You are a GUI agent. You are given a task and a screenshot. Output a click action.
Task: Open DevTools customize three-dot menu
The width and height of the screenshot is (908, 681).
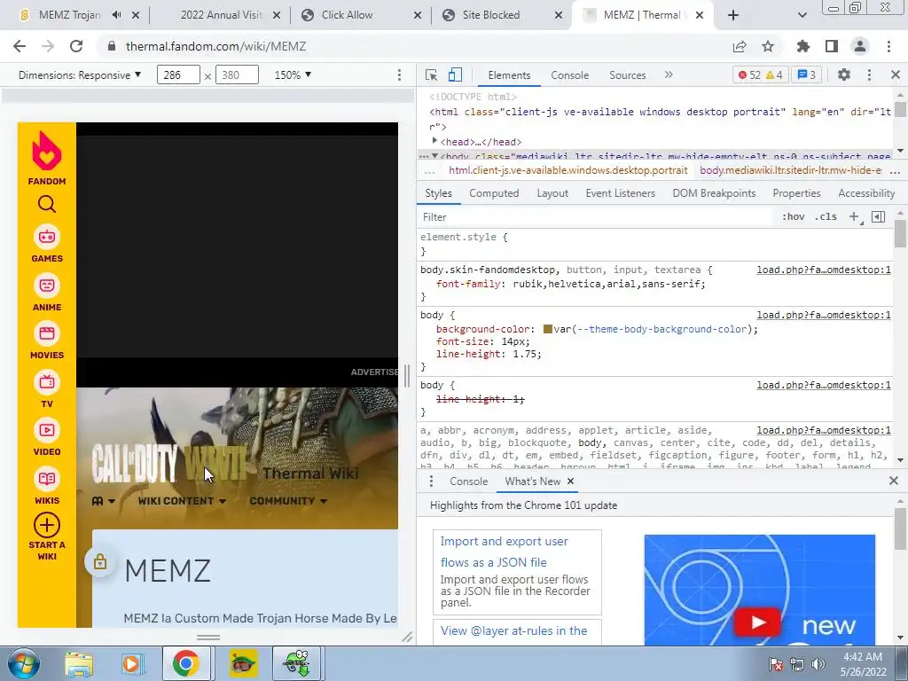pyautogui.click(x=869, y=74)
